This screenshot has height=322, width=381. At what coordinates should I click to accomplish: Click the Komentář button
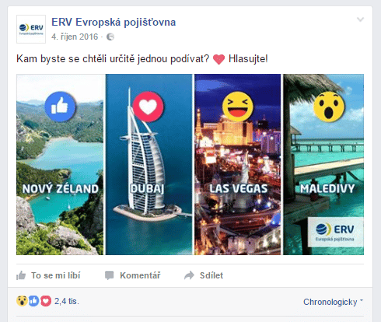(x=132, y=275)
